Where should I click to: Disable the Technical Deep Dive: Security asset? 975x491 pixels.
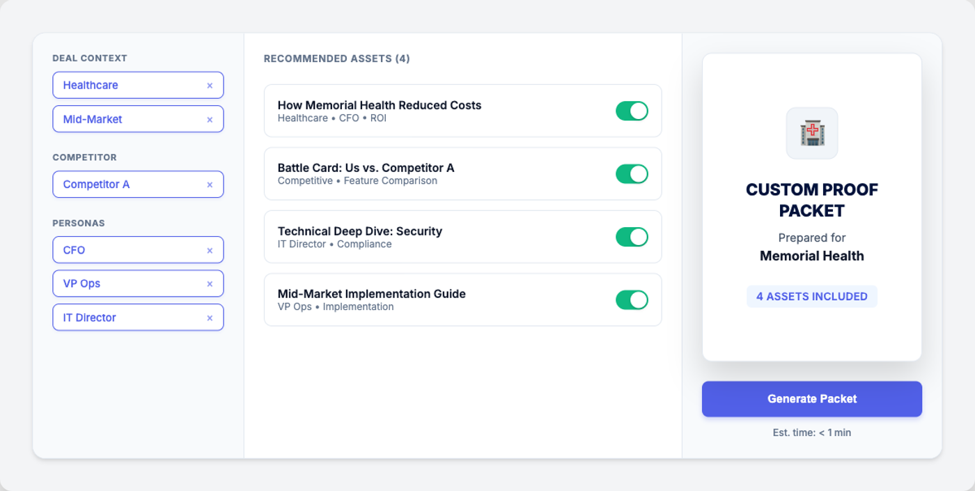(632, 237)
